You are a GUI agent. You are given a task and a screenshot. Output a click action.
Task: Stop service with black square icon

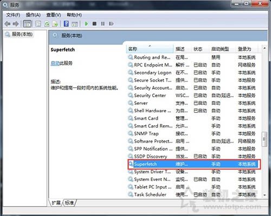94,24
